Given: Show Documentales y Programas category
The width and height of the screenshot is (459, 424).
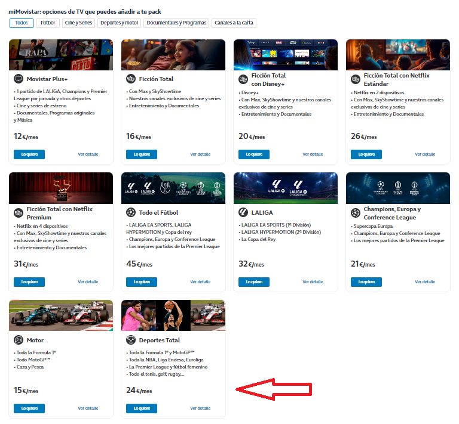Looking at the screenshot, I should (x=176, y=23).
